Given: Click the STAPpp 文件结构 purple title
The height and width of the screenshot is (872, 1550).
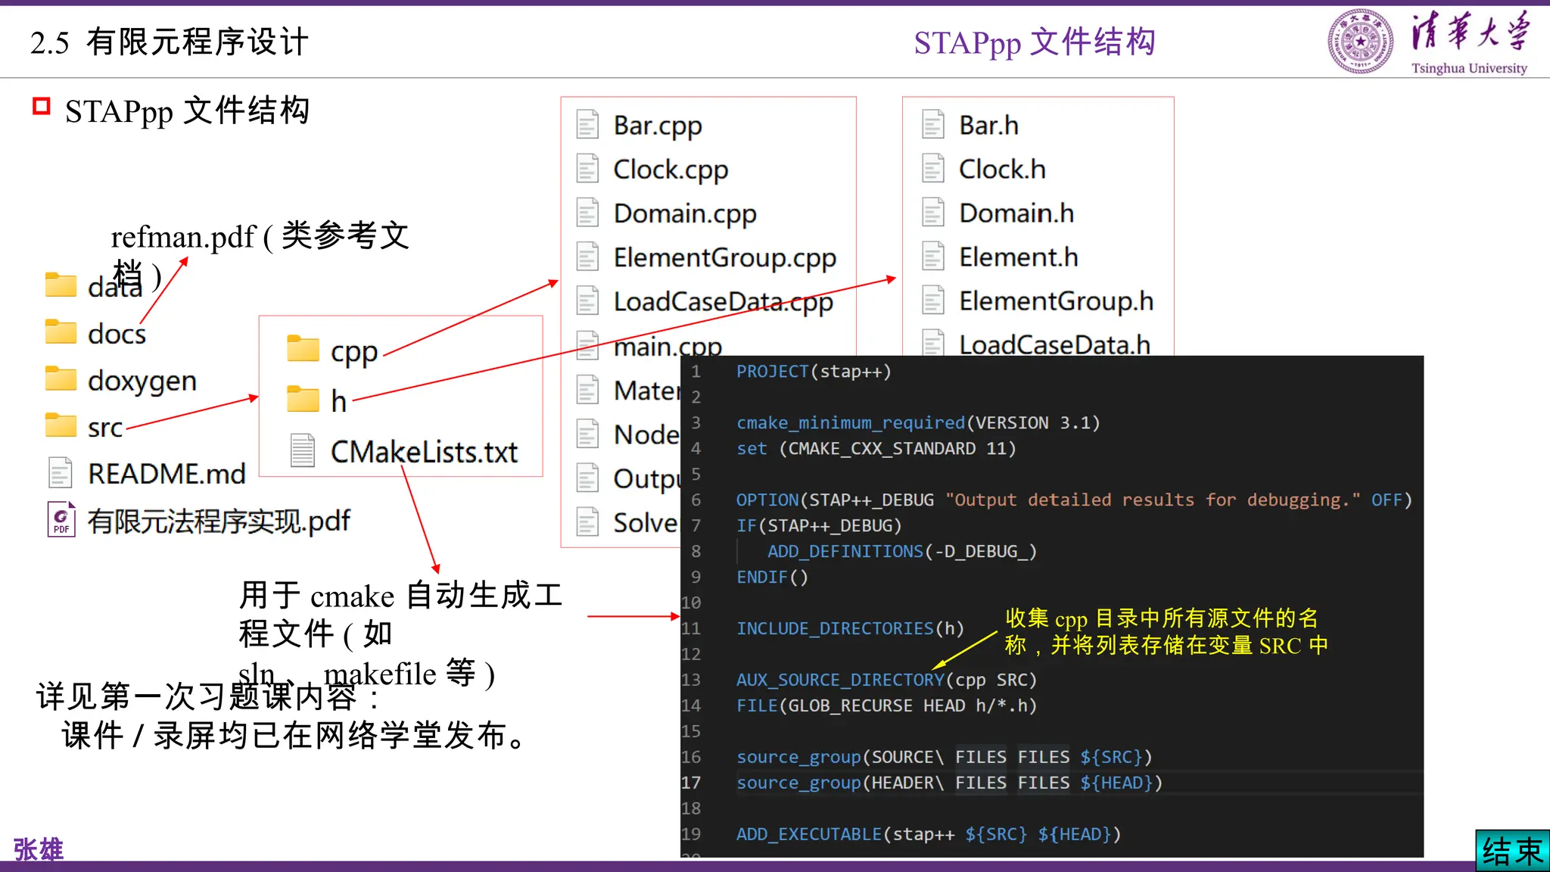Looking at the screenshot, I should point(1034,42).
